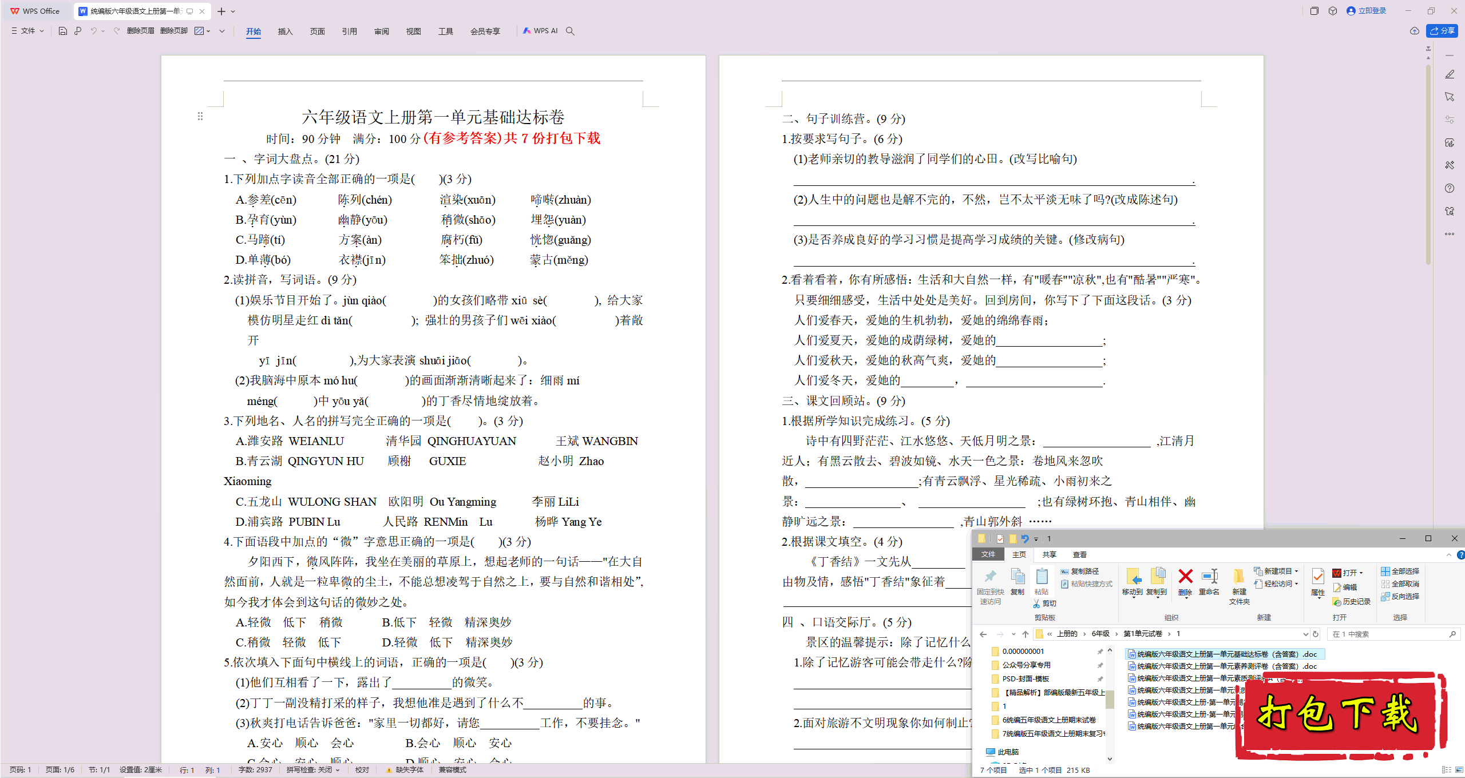The height and width of the screenshot is (778, 1465).
Task: Select 素养测评卷（含答案）.doc file in Explorer
Action: tap(1222, 666)
